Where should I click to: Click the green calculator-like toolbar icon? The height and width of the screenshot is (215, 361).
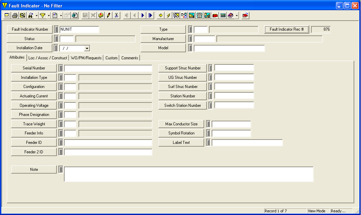coord(223,16)
